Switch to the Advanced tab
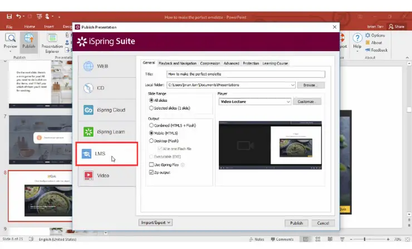 tap(232, 63)
